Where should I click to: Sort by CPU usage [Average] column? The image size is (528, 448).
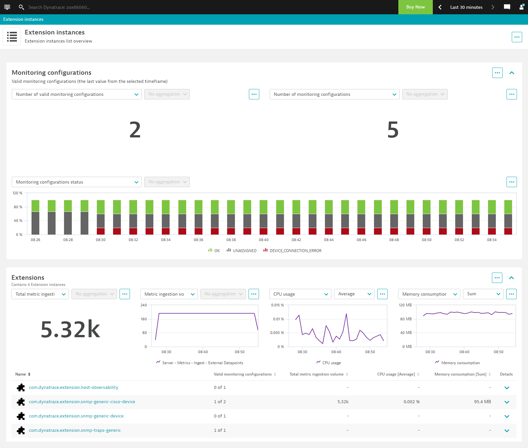tap(398, 374)
